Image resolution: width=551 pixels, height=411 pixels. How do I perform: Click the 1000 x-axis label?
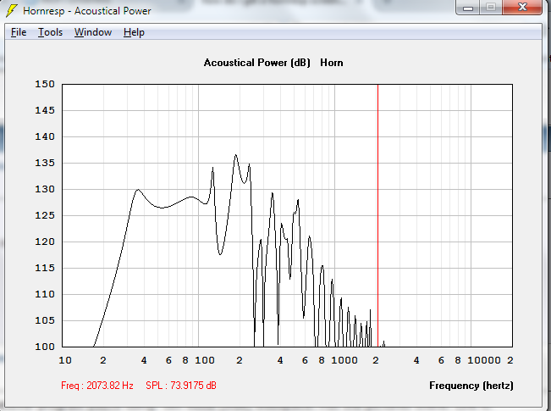point(344,360)
